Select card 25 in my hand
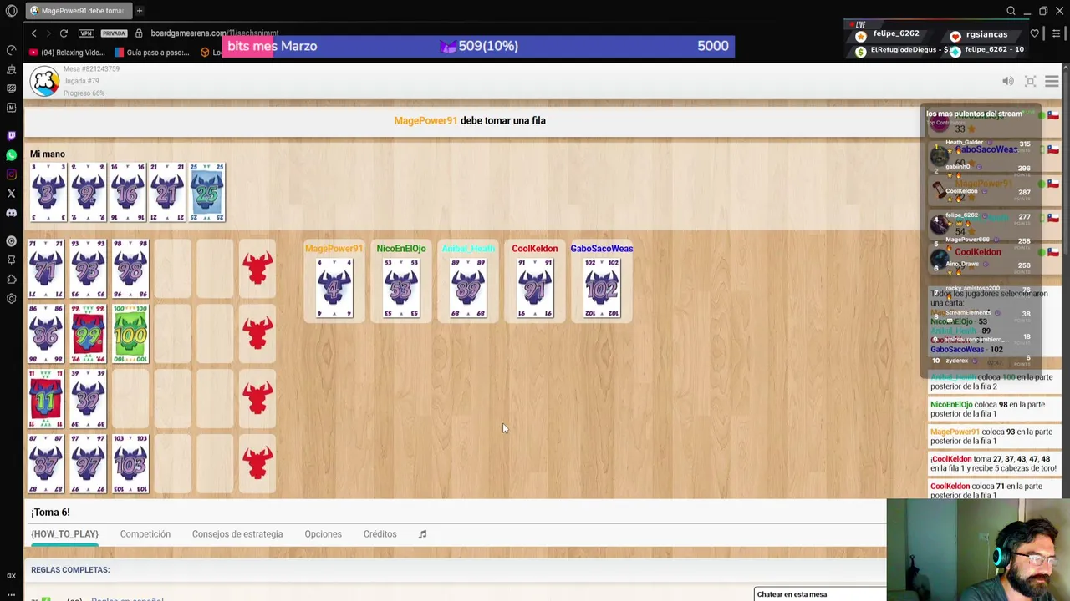Image resolution: width=1070 pixels, height=601 pixels. (x=207, y=193)
